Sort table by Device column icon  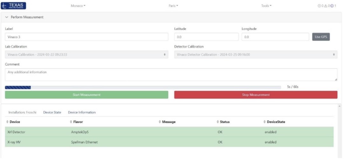[7, 122]
